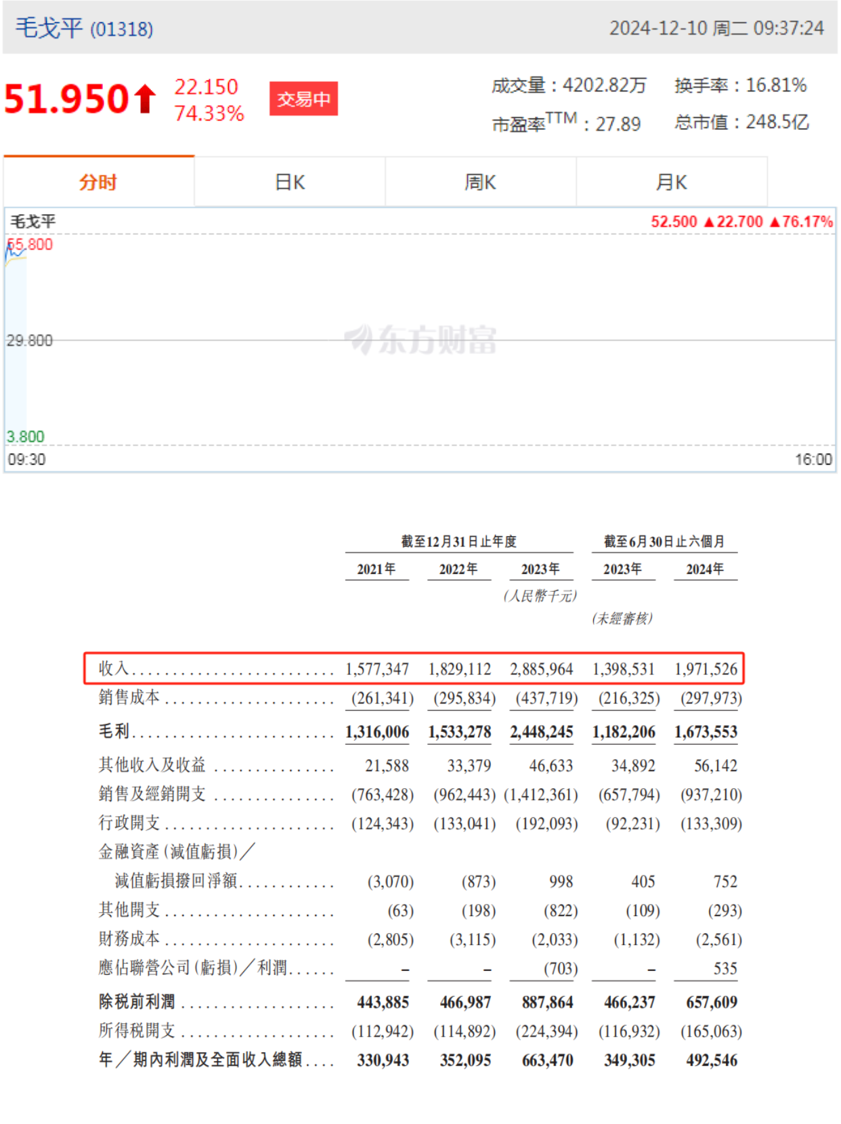Click pre-tax profit value 887,864

[547, 1002]
